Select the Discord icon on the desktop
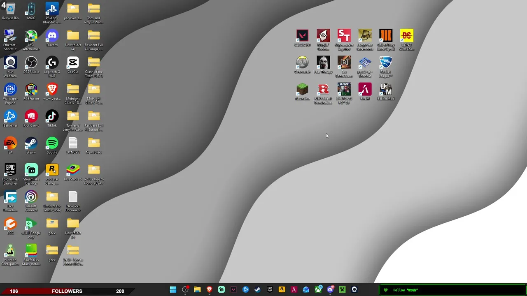The width and height of the screenshot is (527, 296). pos(52,38)
